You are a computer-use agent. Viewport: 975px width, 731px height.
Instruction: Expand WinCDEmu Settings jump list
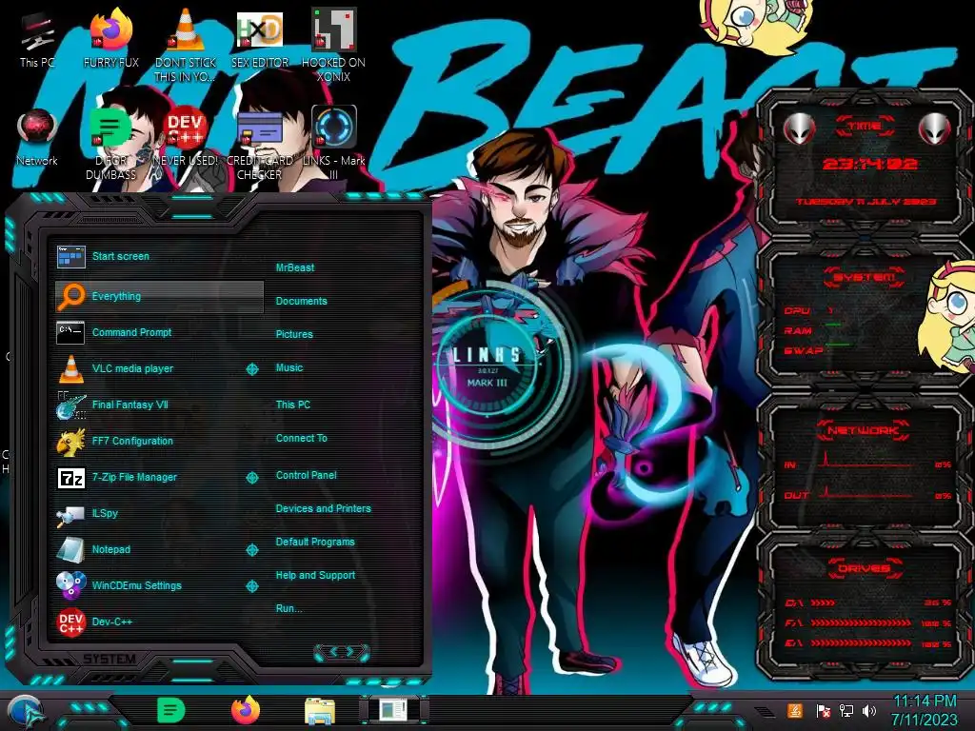pyautogui.click(x=251, y=586)
